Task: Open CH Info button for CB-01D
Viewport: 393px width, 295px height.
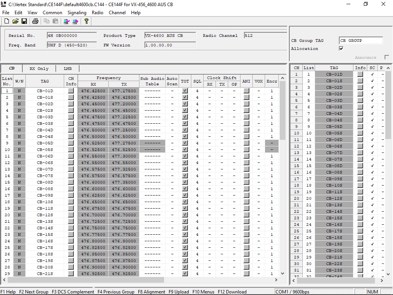Action: 71,91
